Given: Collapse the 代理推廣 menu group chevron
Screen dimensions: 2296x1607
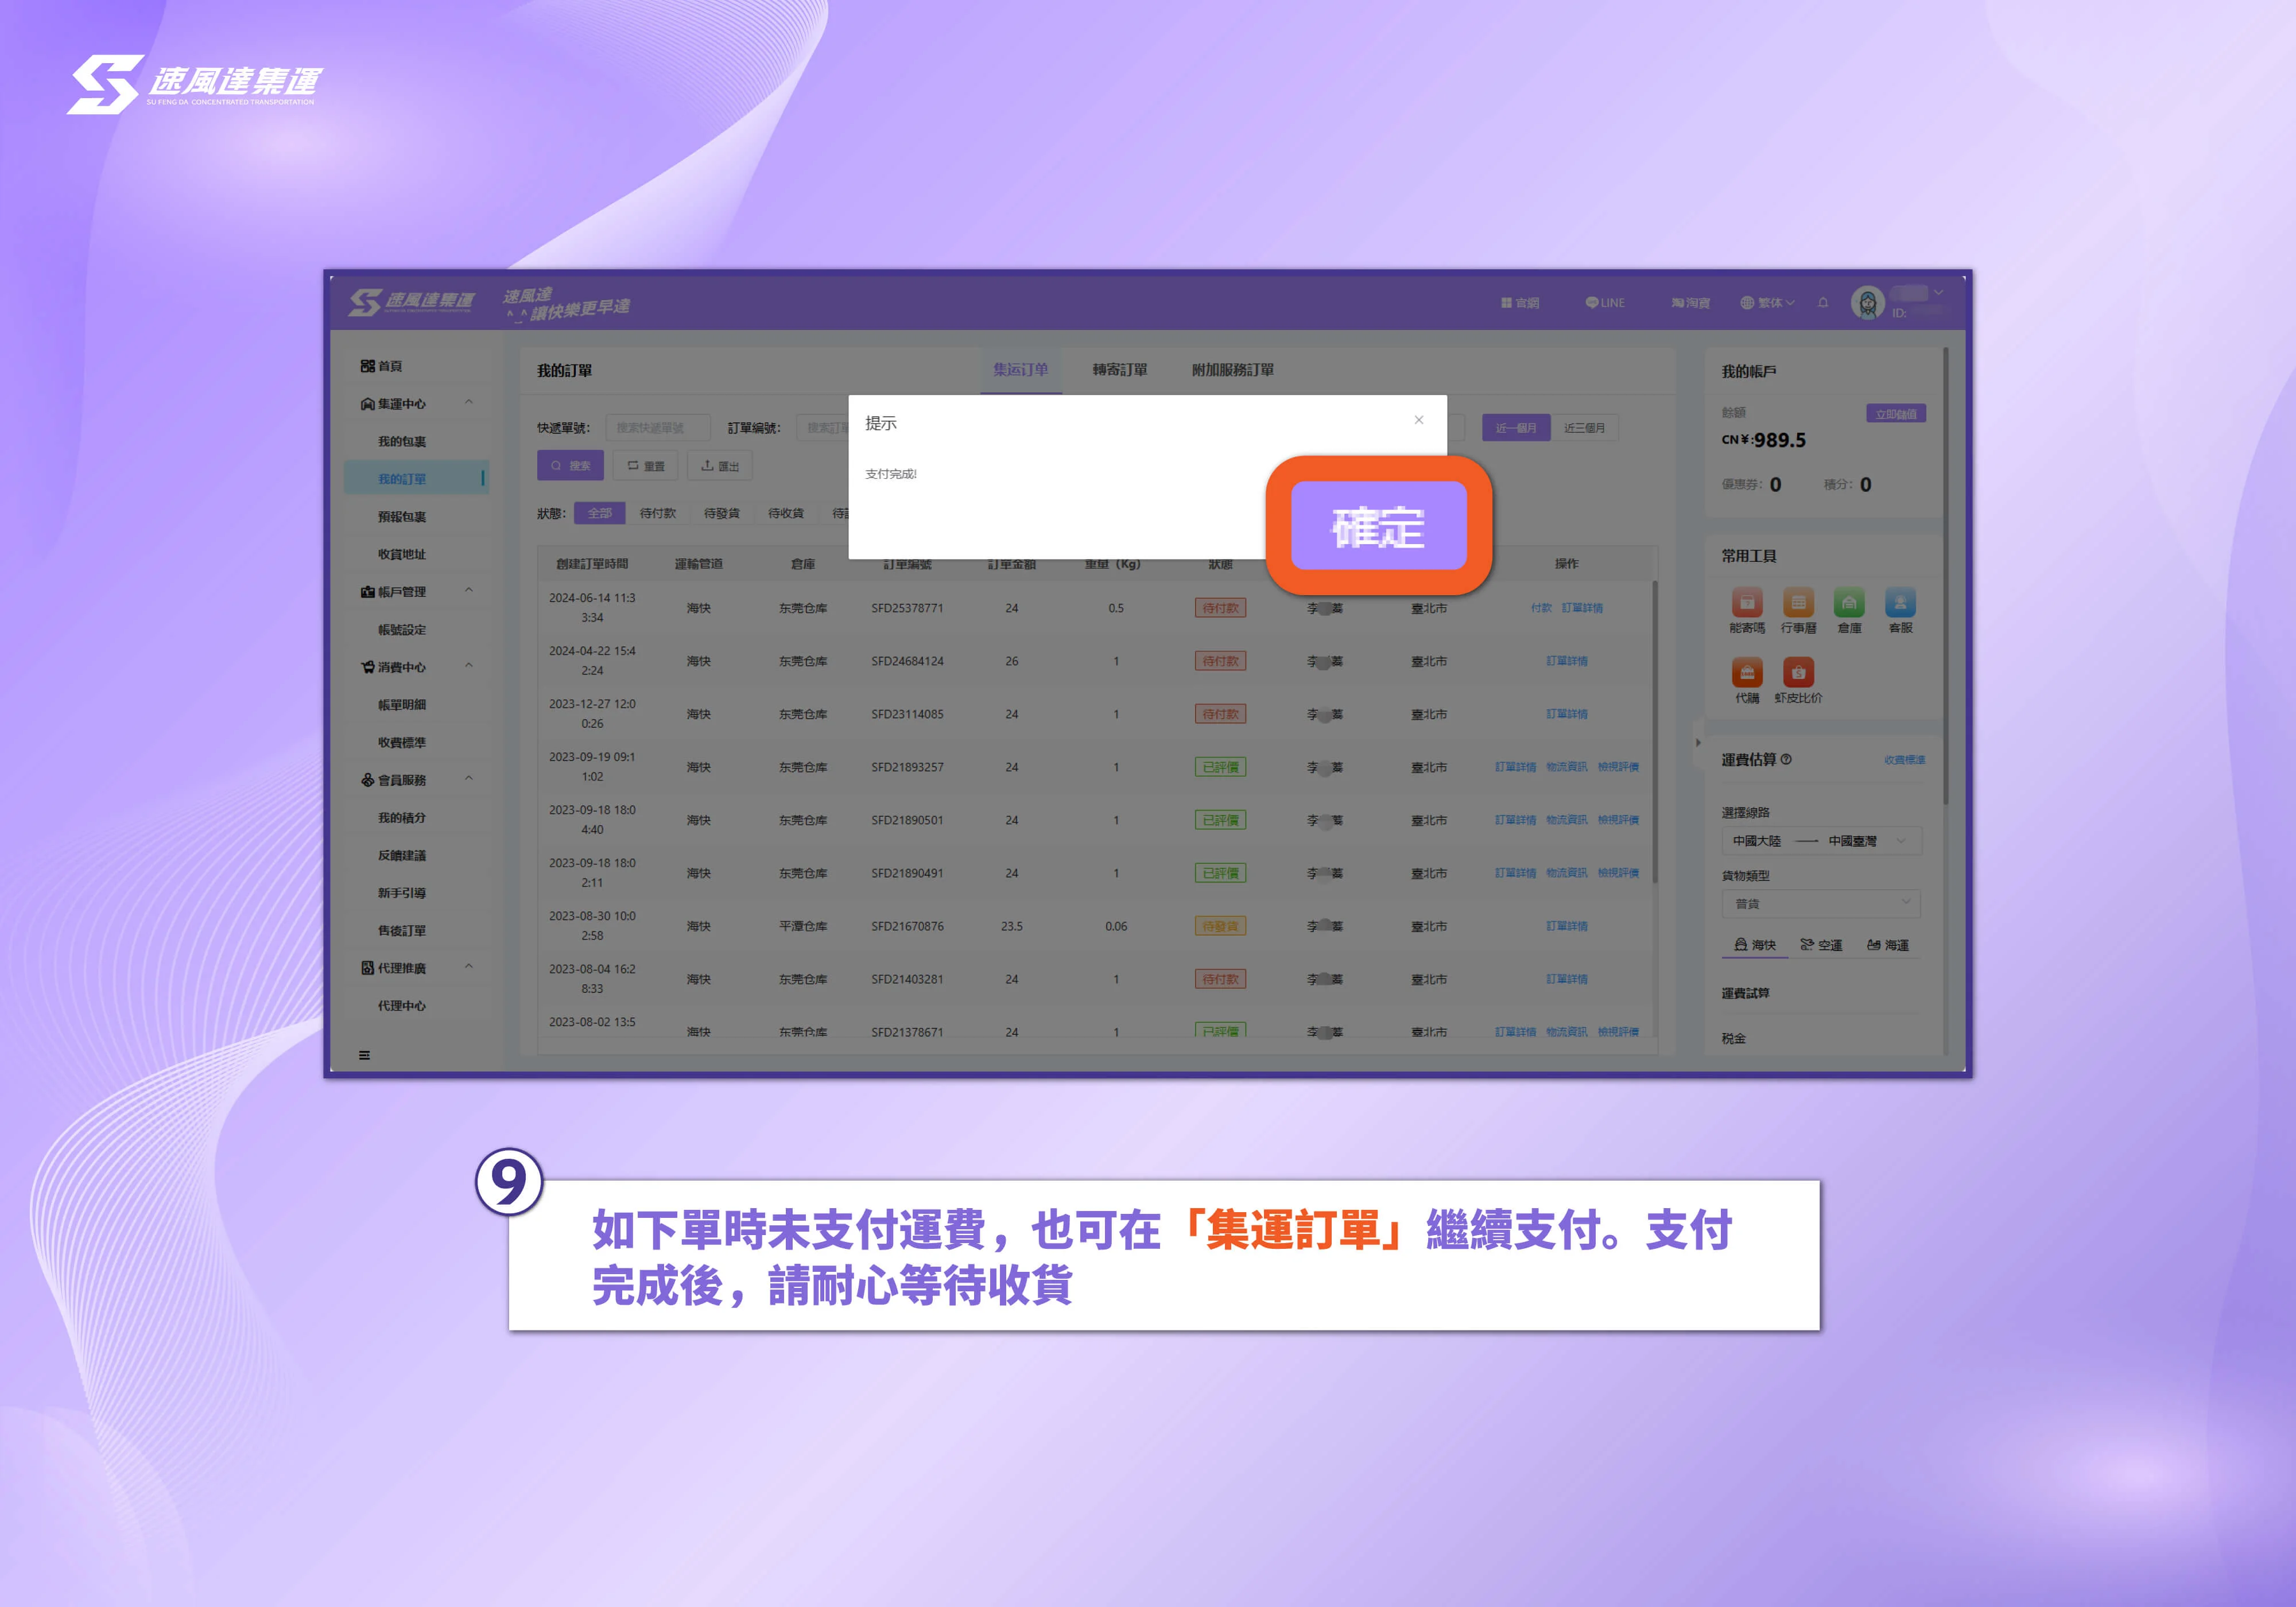Looking at the screenshot, I should pos(469,966).
